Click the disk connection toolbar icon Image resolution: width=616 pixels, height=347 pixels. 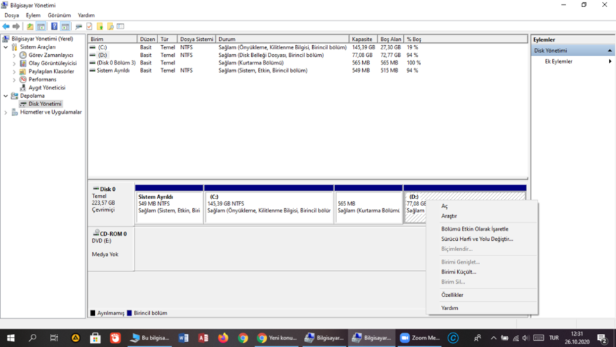(78, 26)
